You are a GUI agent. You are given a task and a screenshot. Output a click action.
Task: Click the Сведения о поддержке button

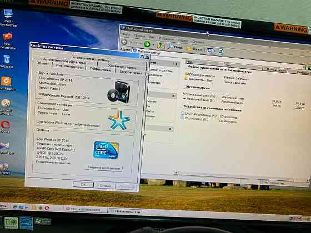click(104, 168)
